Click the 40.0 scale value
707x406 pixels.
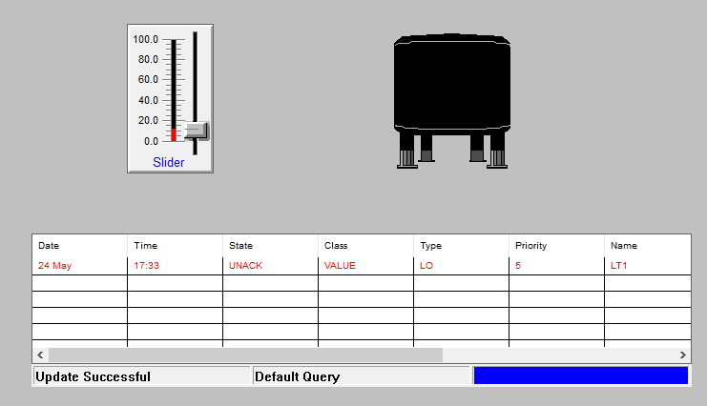[148, 100]
